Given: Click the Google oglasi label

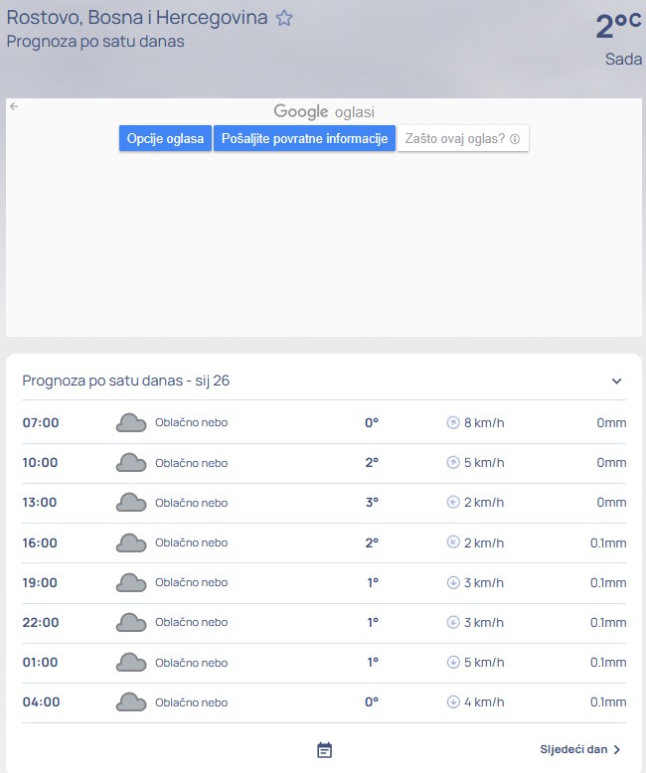Looking at the screenshot, I should (x=324, y=112).
